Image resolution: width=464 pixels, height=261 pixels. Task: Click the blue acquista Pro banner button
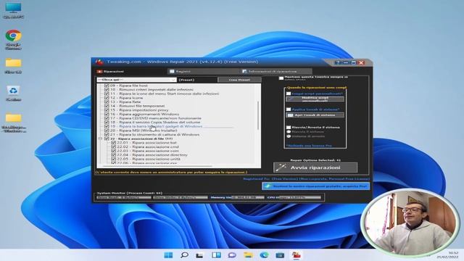coord(315,186)
